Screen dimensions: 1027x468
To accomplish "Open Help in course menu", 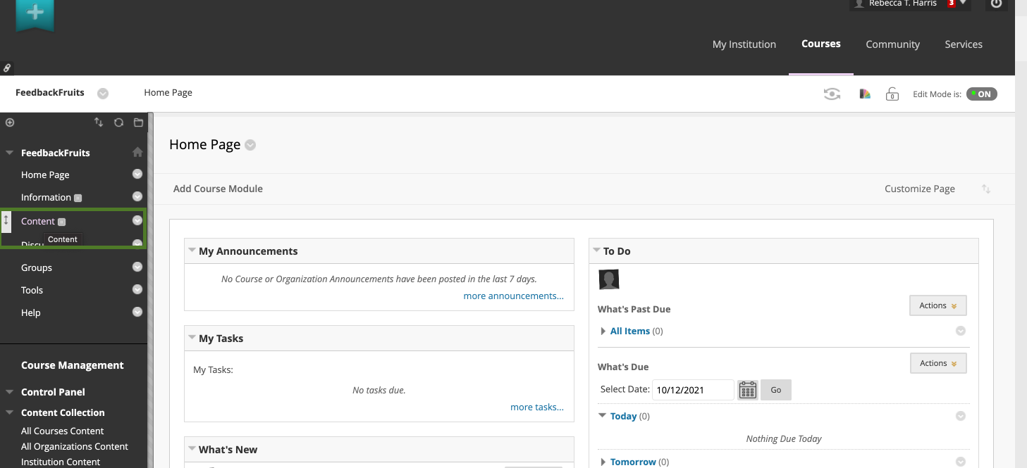I will pyautogui.click(x=31, y=312).
